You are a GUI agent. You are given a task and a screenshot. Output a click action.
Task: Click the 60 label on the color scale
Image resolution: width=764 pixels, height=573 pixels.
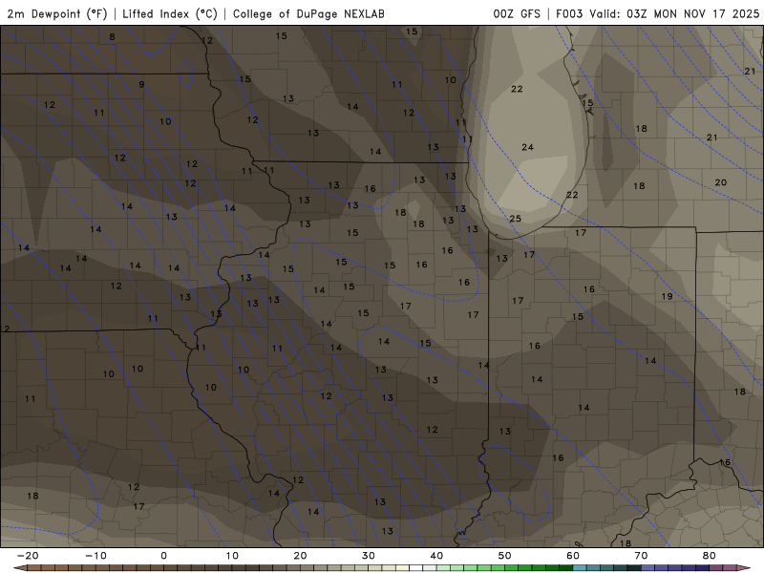pos(573,556)
